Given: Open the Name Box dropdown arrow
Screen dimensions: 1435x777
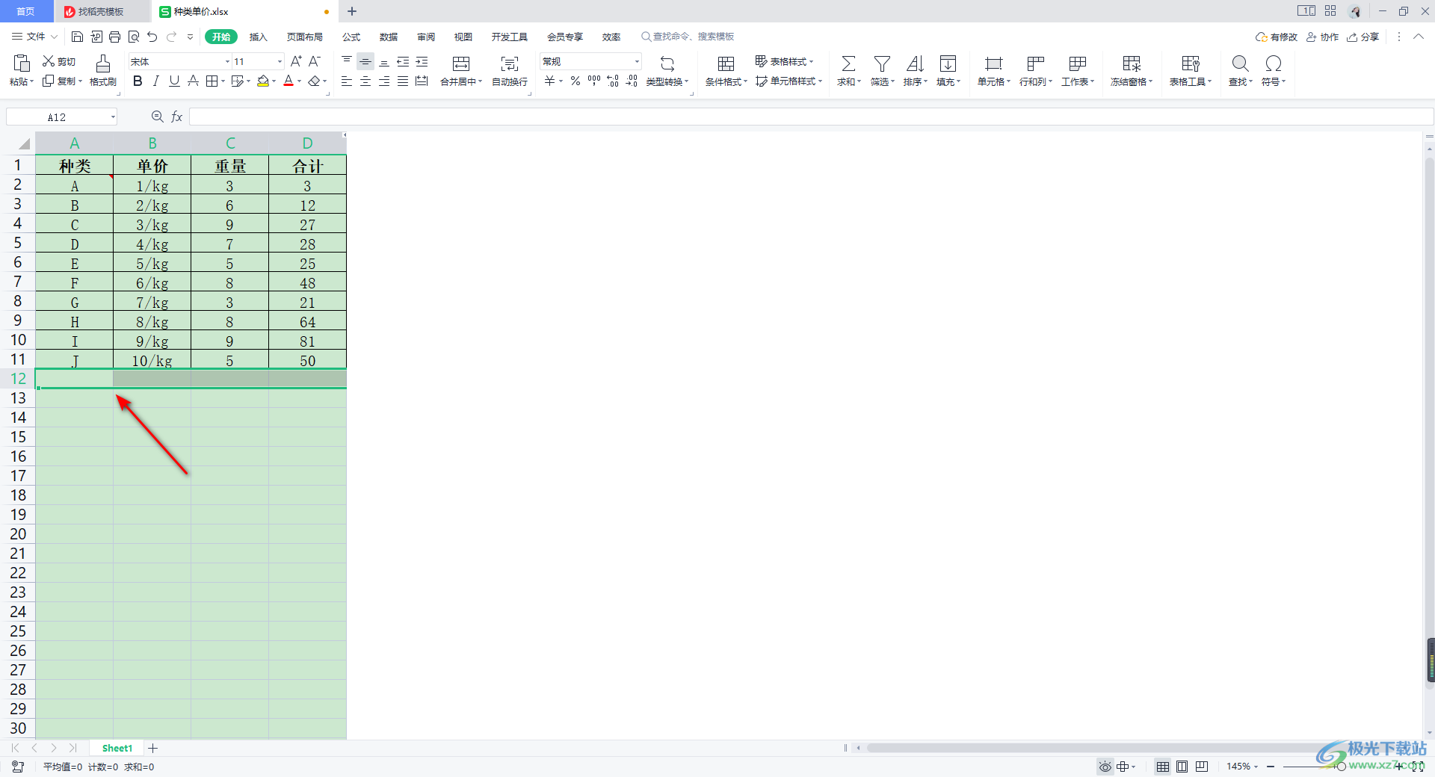Looking at the screenshot, I should pyautogui.click(x=113, y=117).
